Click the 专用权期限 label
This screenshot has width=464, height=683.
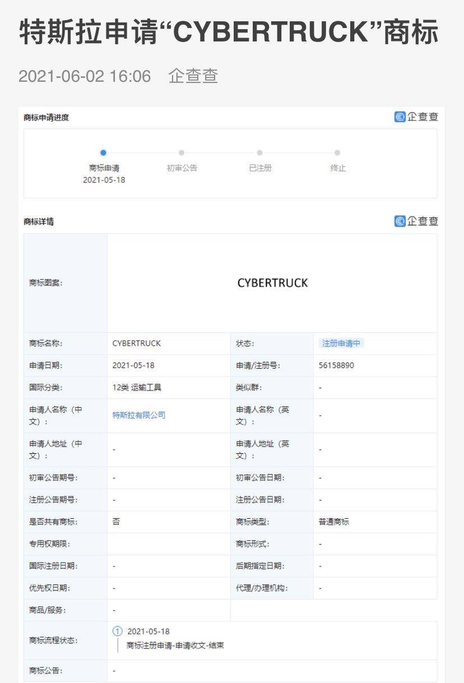(50, 544)
